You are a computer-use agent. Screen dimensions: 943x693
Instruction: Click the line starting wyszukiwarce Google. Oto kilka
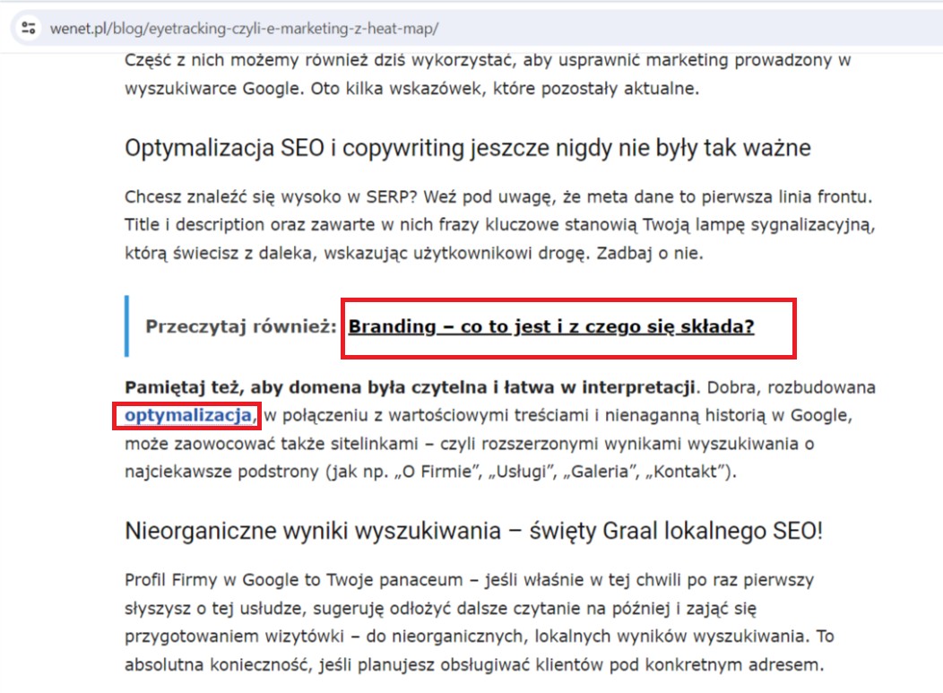pyautogui.click(x=412, y=89)
